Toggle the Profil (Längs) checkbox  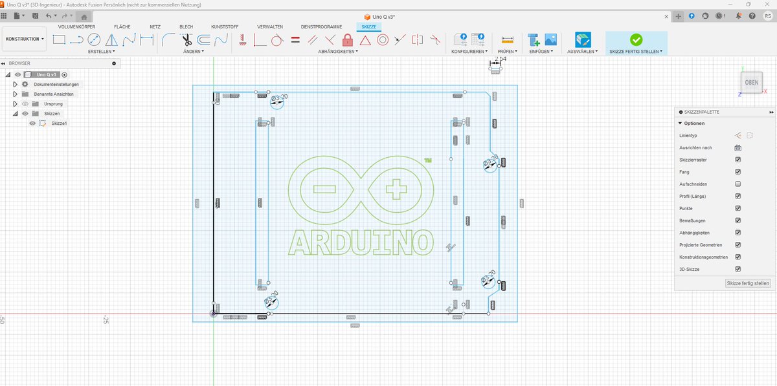[738, 196]
